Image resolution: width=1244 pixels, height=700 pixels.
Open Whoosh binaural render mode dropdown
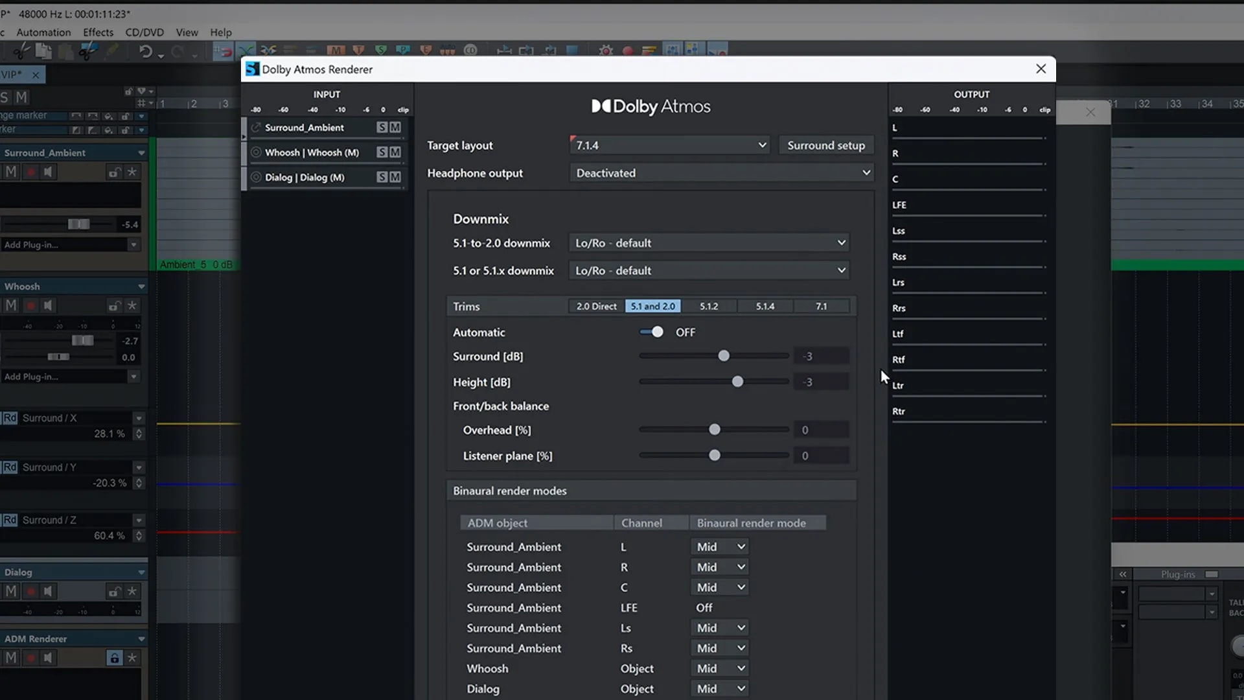(x=721, y=668)
